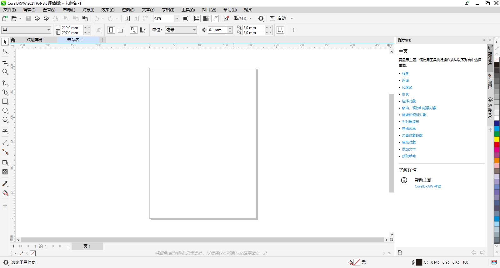Open the 效果(C) menu
The image size is (500, 268).
(x=108, y=10)
